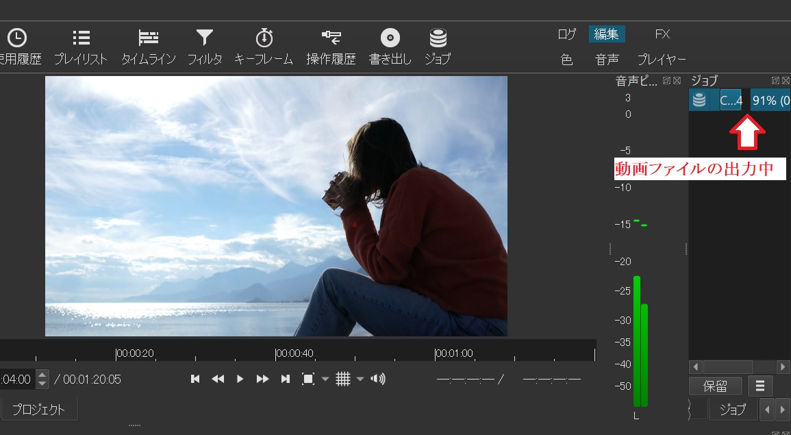Play the video in the player
This screenshot has width=791, height=435.
pyautogui.click(x=240, y=379)
